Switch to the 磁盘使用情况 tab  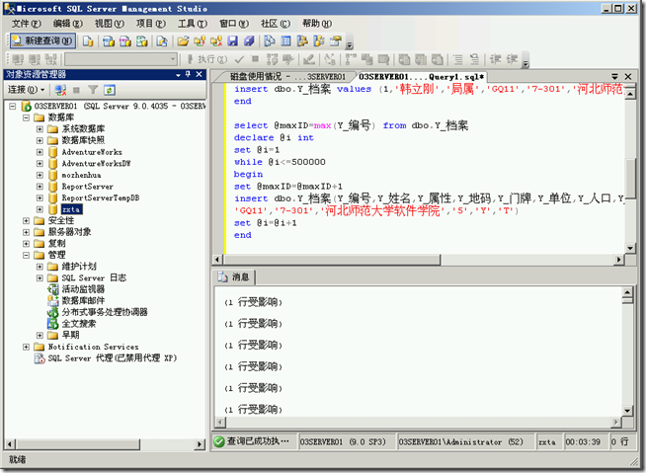coord(287,77)
